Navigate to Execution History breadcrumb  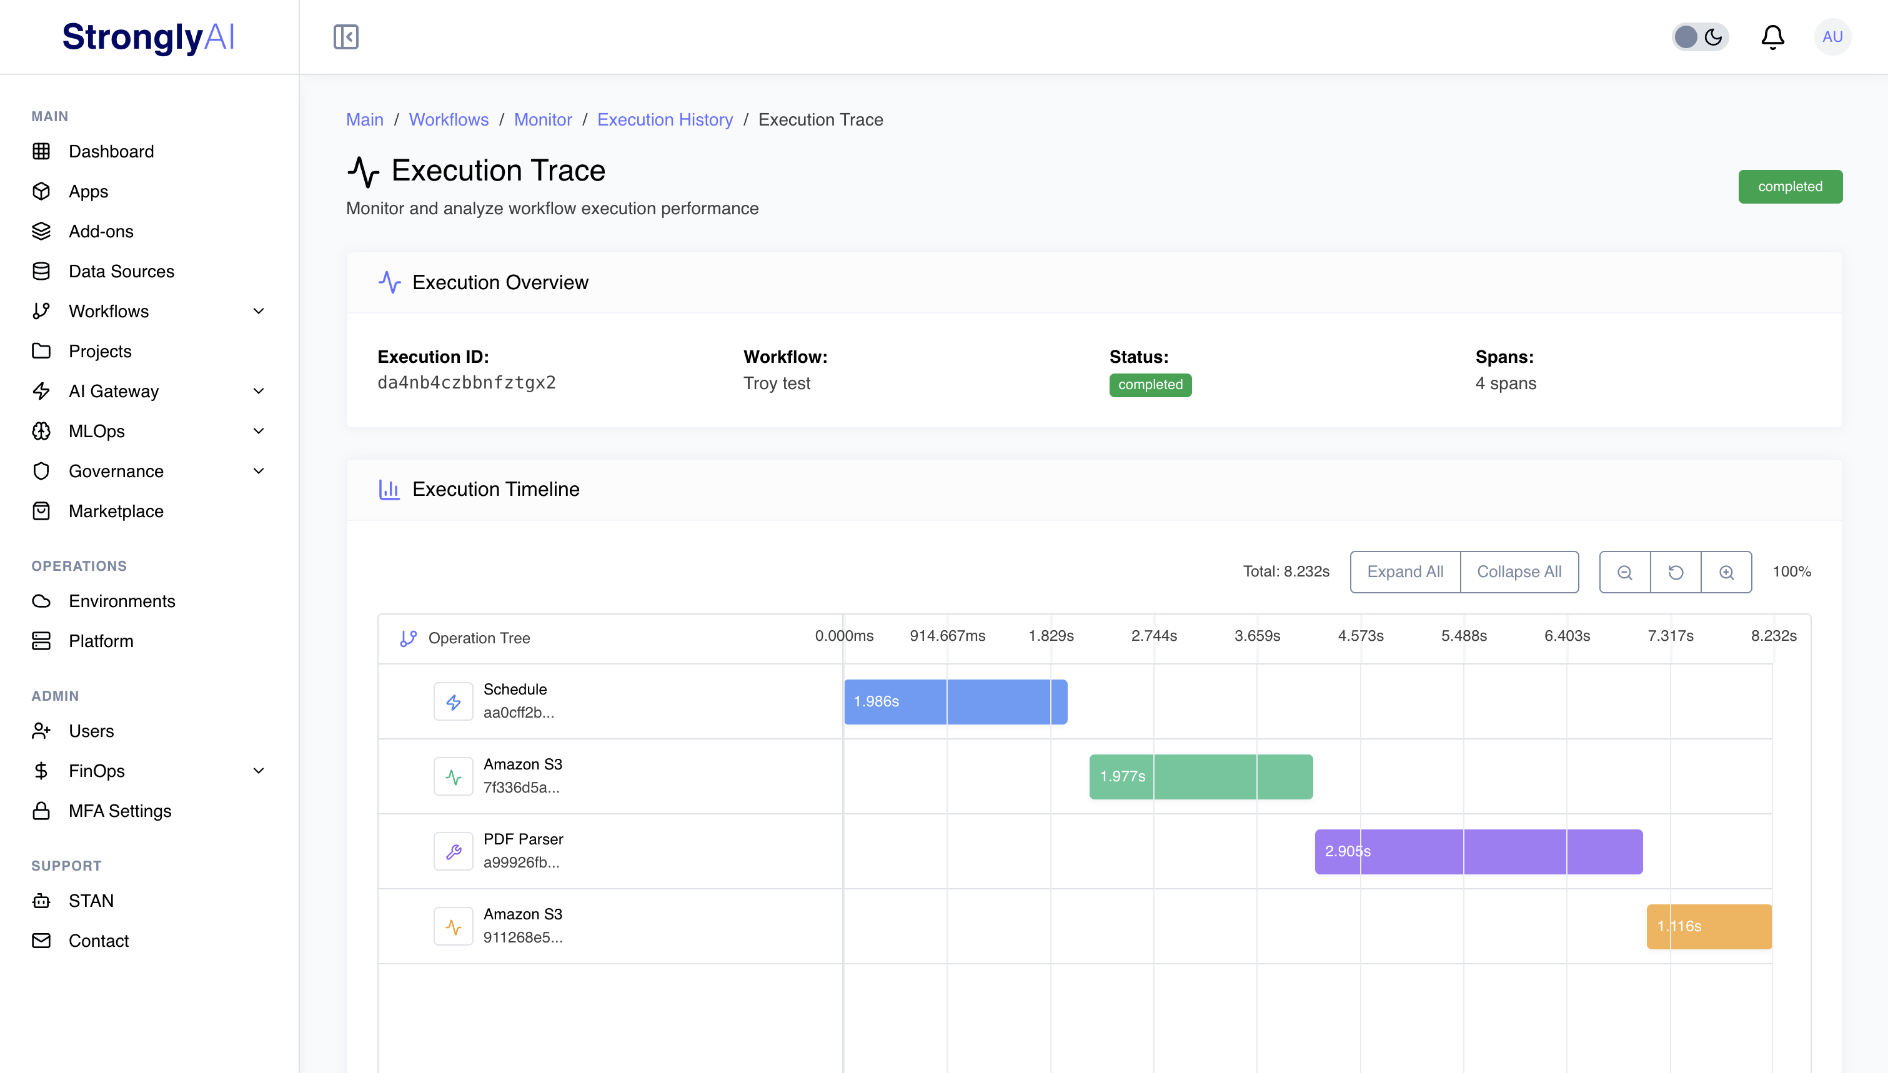coord(665,119)
